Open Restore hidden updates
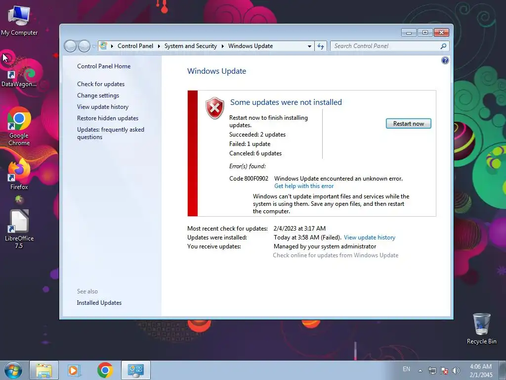 click(108, 118)
